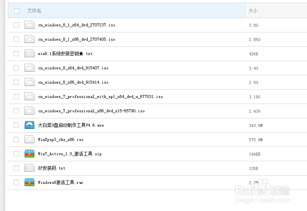Check the box for cn_windows_8_1_x64_dvd_2707237.iso
Screen dimensions: 307x211
(x=16, y=25)
